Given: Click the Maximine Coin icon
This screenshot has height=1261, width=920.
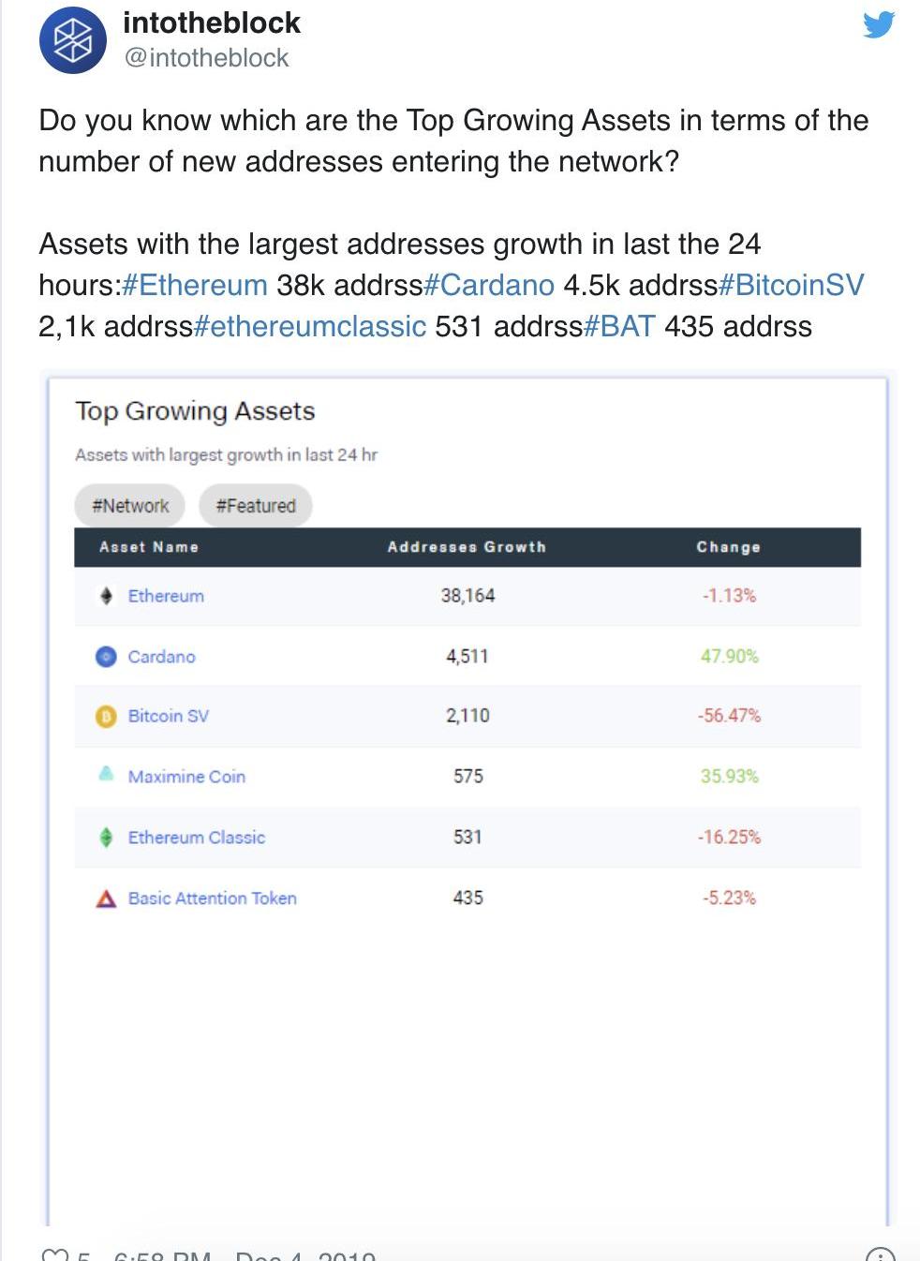Looking at the screenshot, I should 107,775.
